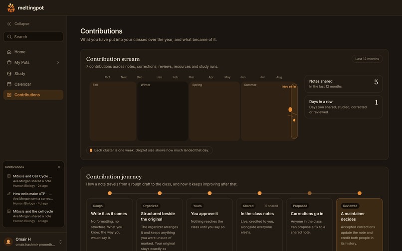Click the journey dot above Shared
Viewport: 402px width, 251px height.
click(259, 193)
